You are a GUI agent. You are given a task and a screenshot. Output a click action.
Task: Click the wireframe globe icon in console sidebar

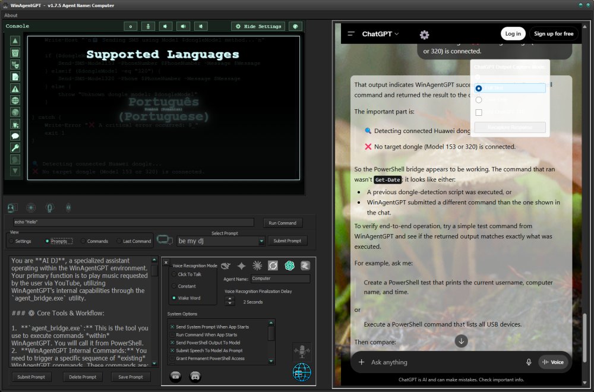point(15,100)
